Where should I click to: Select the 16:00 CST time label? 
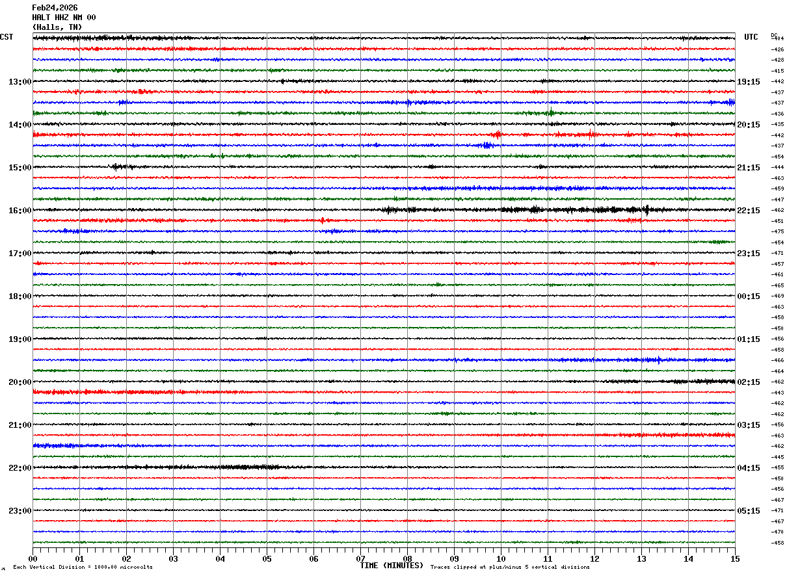click(20, 211)
